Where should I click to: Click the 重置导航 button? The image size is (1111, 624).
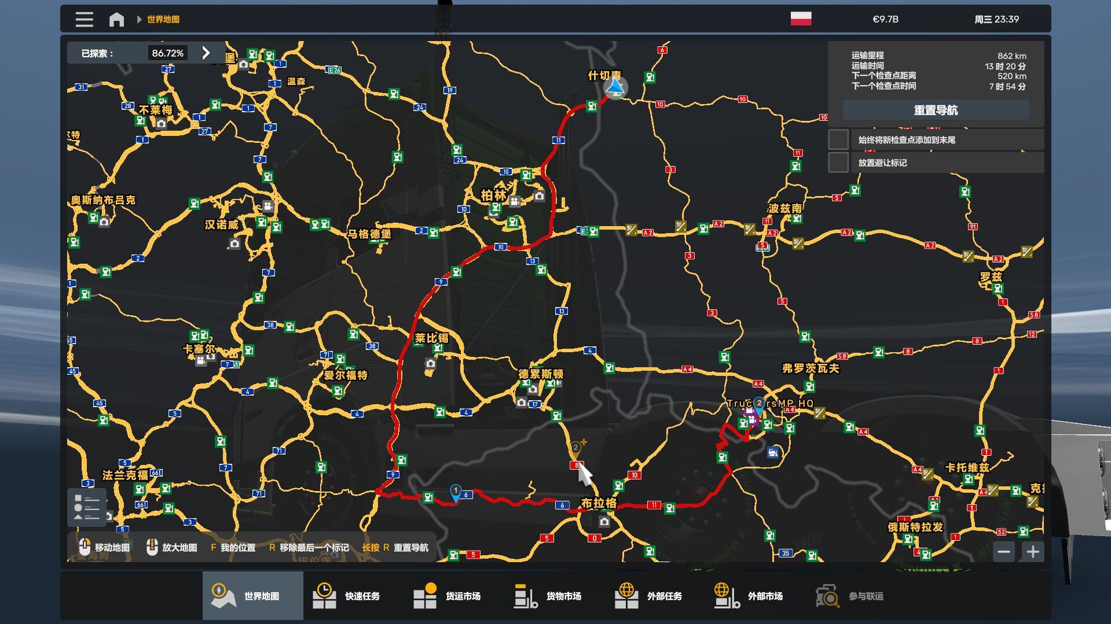936,110
